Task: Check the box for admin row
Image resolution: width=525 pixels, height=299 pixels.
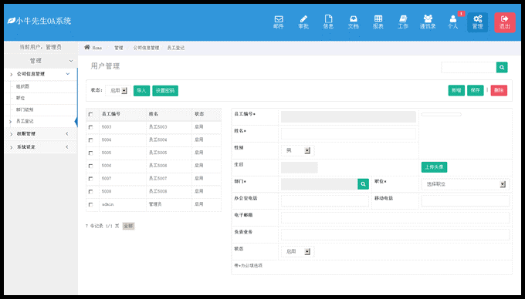Action: point(91,204)
